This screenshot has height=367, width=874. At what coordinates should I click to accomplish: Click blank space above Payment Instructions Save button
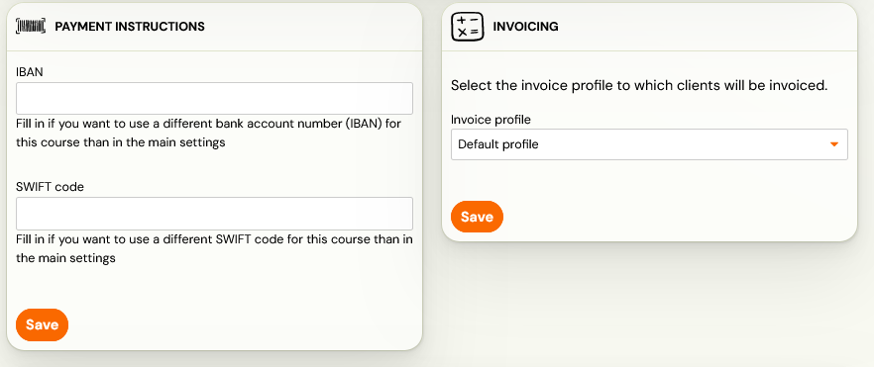point(215,286)
